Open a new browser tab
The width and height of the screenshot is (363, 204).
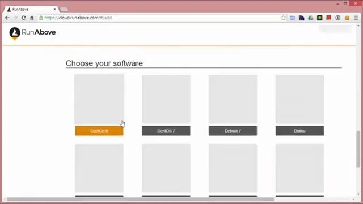pyautogui.click(x=64, y=9)
